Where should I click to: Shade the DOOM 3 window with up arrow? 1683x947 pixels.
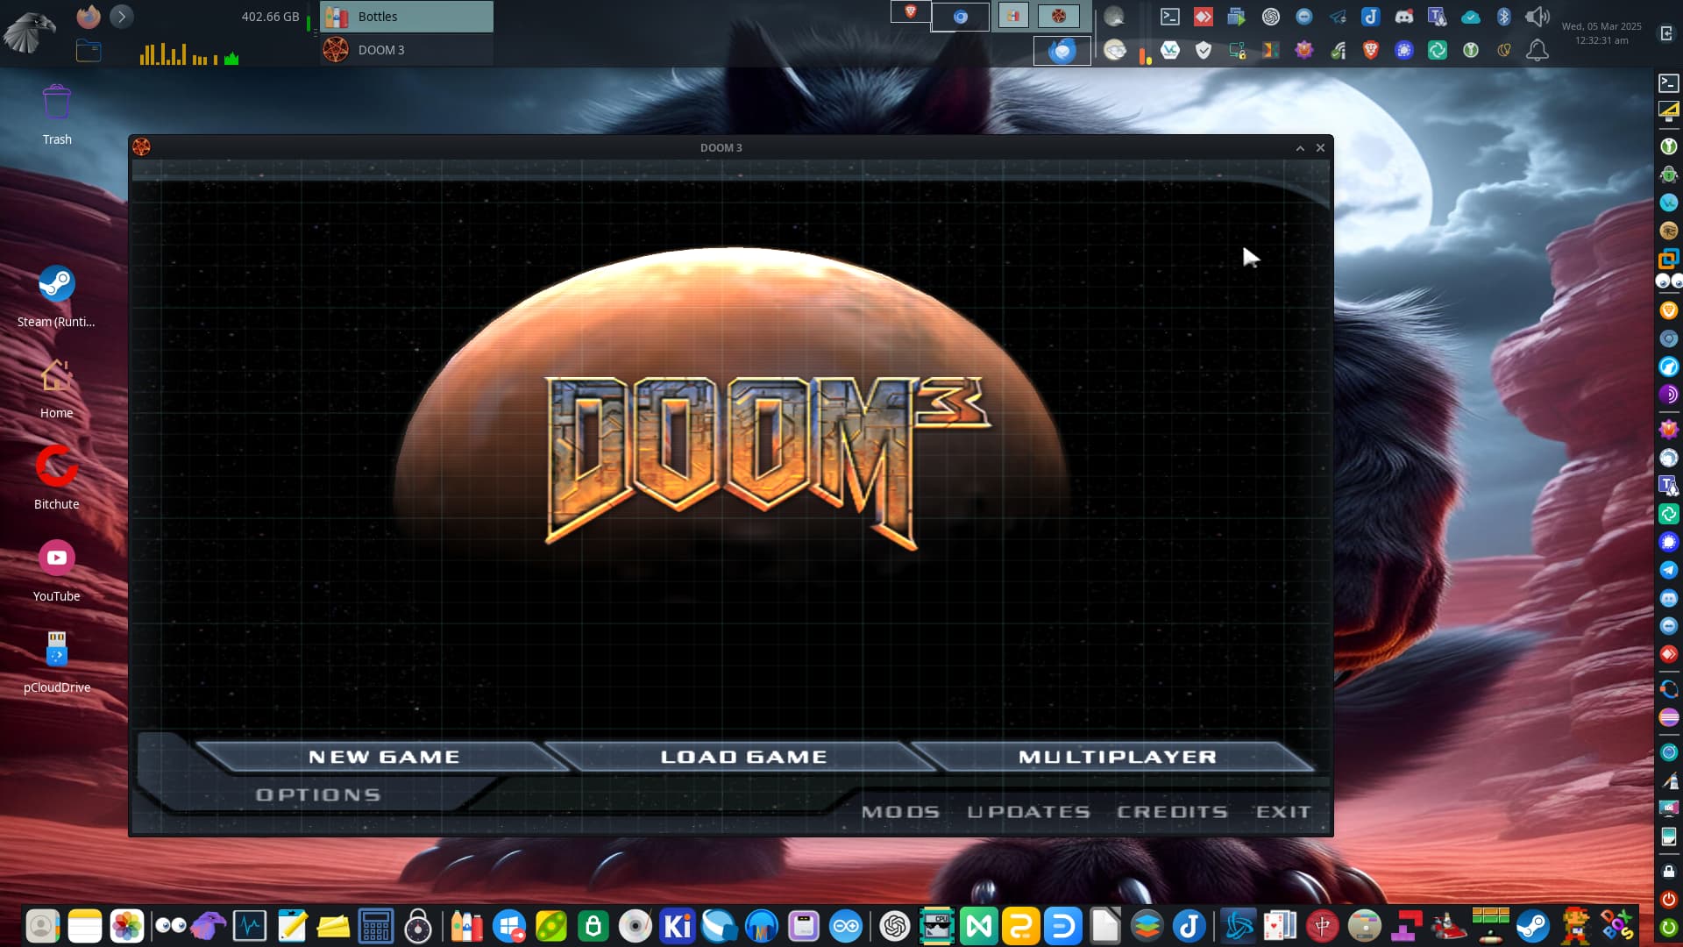(x=1300, y=148)
